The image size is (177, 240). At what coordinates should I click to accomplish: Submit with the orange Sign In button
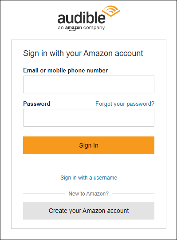[89, 145]
